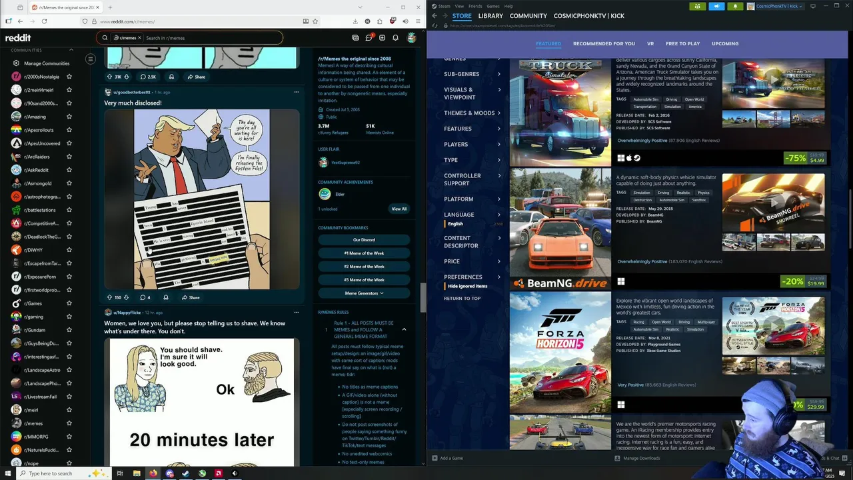Click the Steam icon in the taskbar

186,473
